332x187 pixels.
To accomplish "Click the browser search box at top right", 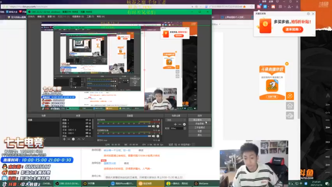I will pyautogui.click(x=230, y=7).
